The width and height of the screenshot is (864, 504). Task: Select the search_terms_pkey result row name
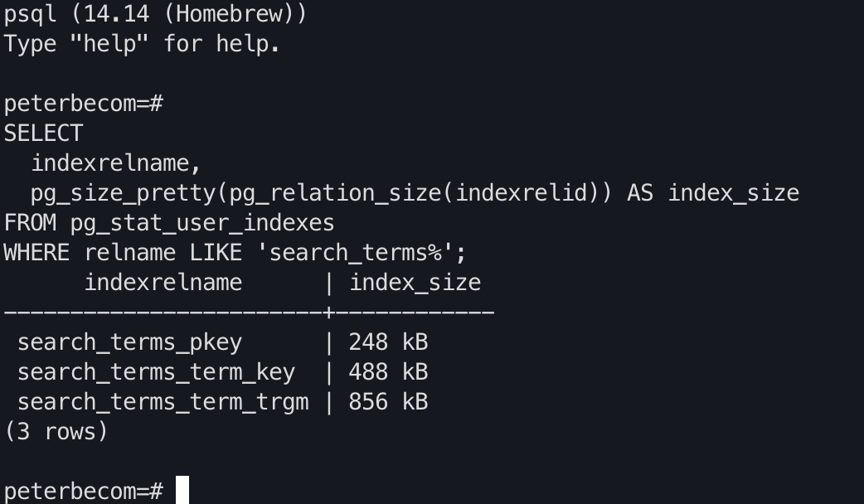pos(129,342)
